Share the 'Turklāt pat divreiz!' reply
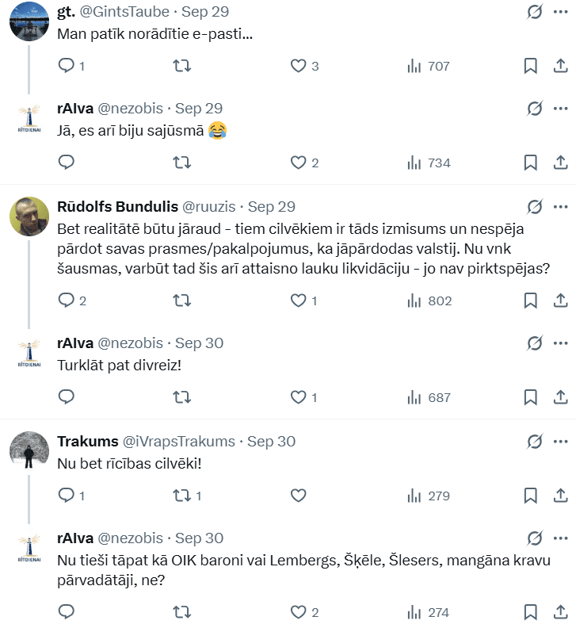Image resolution: width=576 pixels, height=628 pixels. coord(560,397)
